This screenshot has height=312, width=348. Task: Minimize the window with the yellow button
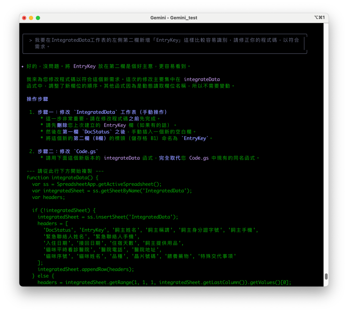pos(31,18)
